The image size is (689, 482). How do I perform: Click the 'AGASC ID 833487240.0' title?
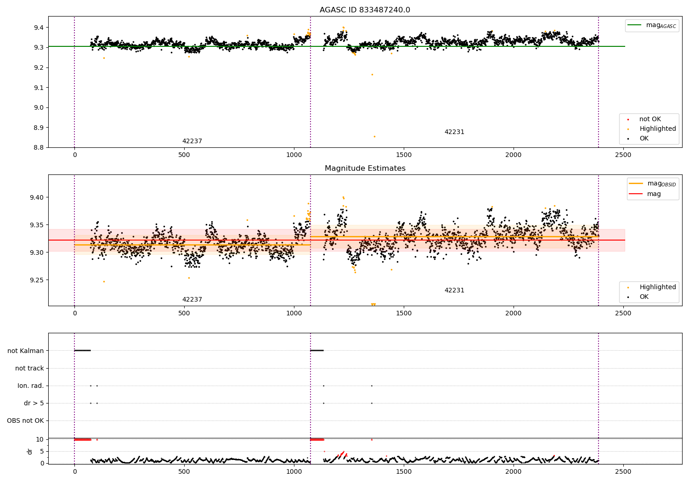365,10
